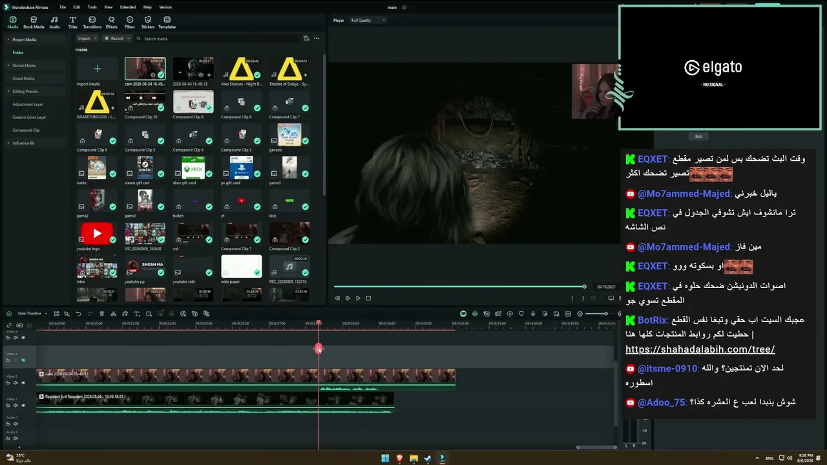This screenshot has width=827, height=465.
Task: Expand the Global Media section
Action: 9,65
